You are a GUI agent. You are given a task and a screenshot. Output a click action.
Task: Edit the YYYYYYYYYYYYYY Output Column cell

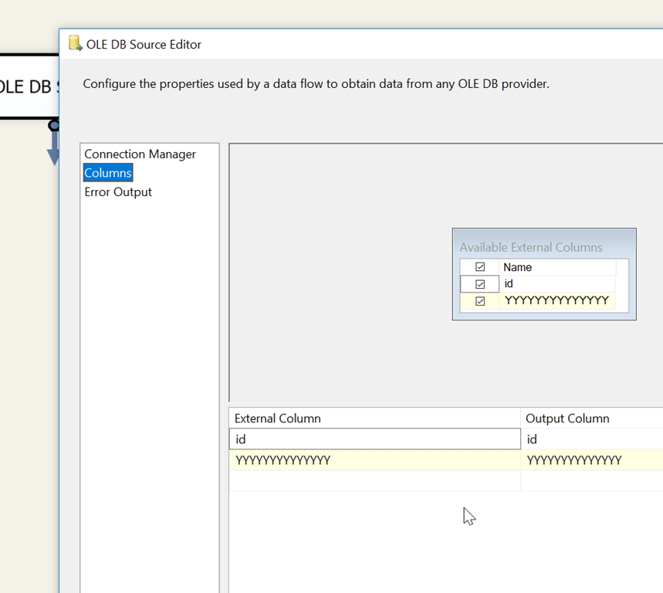(592, 460)
